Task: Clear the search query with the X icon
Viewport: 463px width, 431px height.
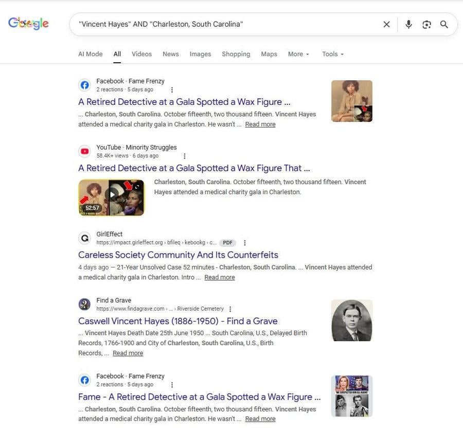Action: click(x=386, y=24)
